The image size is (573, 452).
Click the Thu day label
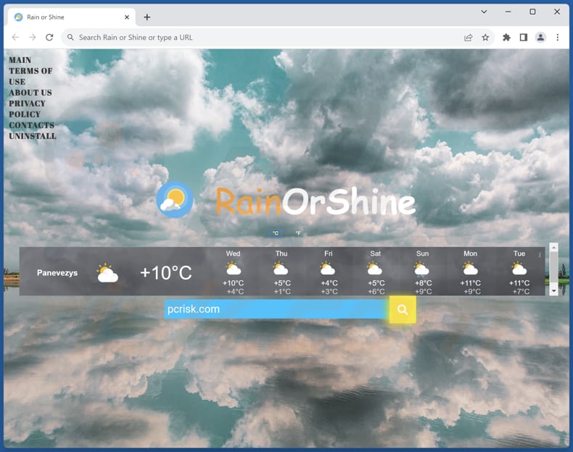point(281,254)
